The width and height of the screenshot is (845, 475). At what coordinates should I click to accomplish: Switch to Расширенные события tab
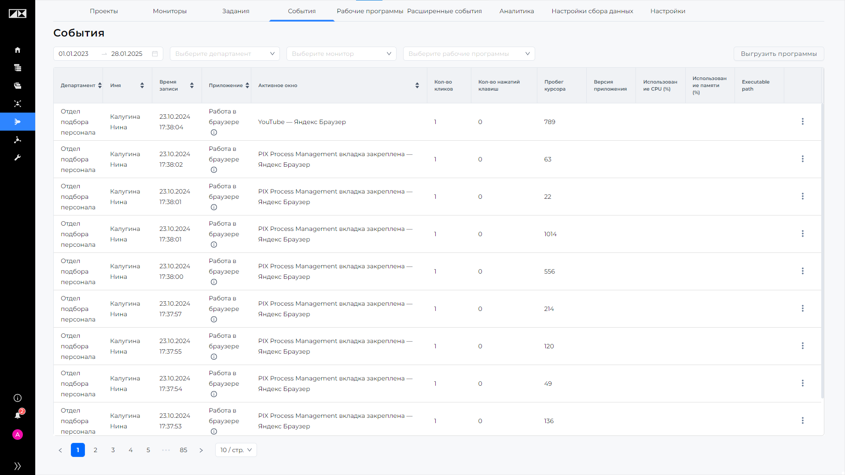point(445,11)
